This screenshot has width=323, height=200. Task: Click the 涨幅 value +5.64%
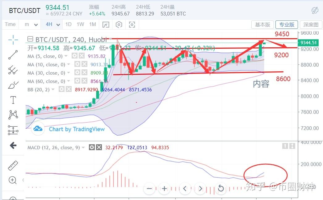97,14
